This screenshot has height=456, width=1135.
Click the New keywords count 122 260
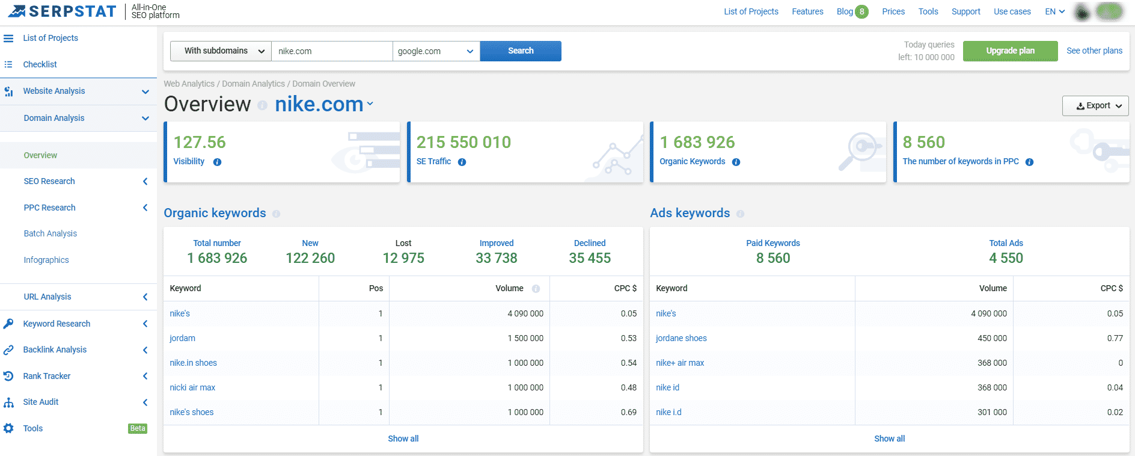tap(310, 258)
